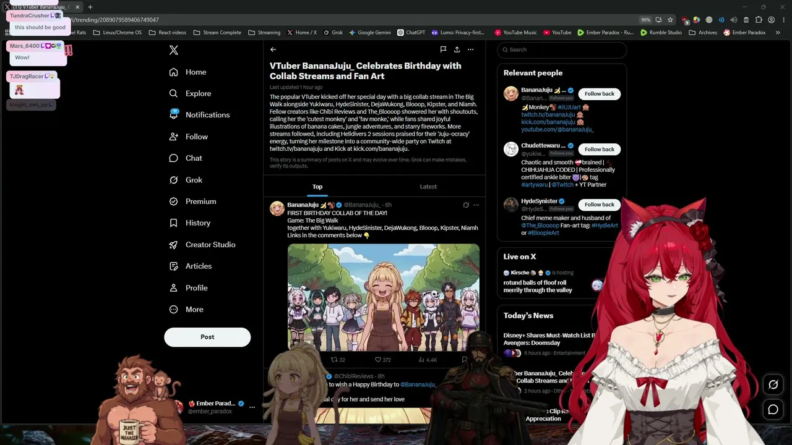Open the @BananaJuju_ mention in ChibiReviews post
The height and width of the screenshot is (445, 792).
pos(418,384)
